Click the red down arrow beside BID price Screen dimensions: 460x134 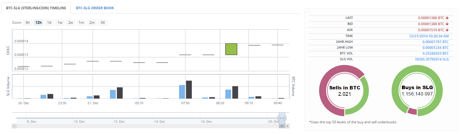point(447,24)
